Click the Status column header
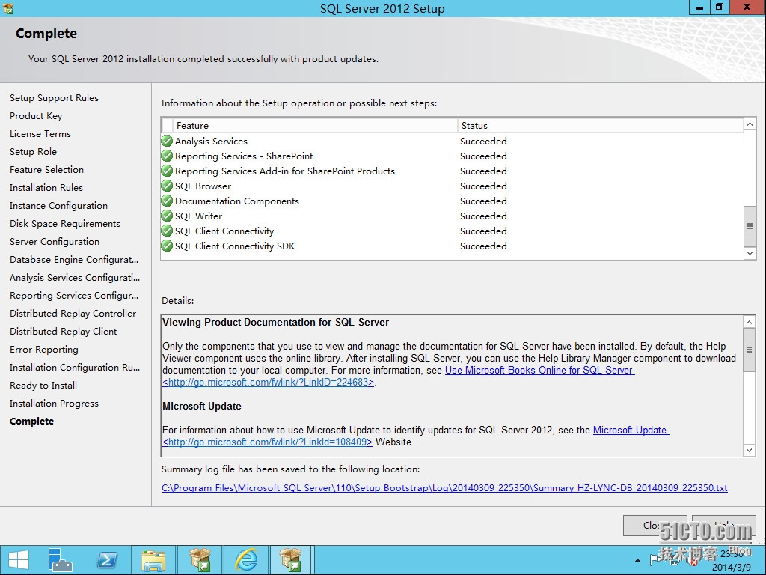 point(601,126)
